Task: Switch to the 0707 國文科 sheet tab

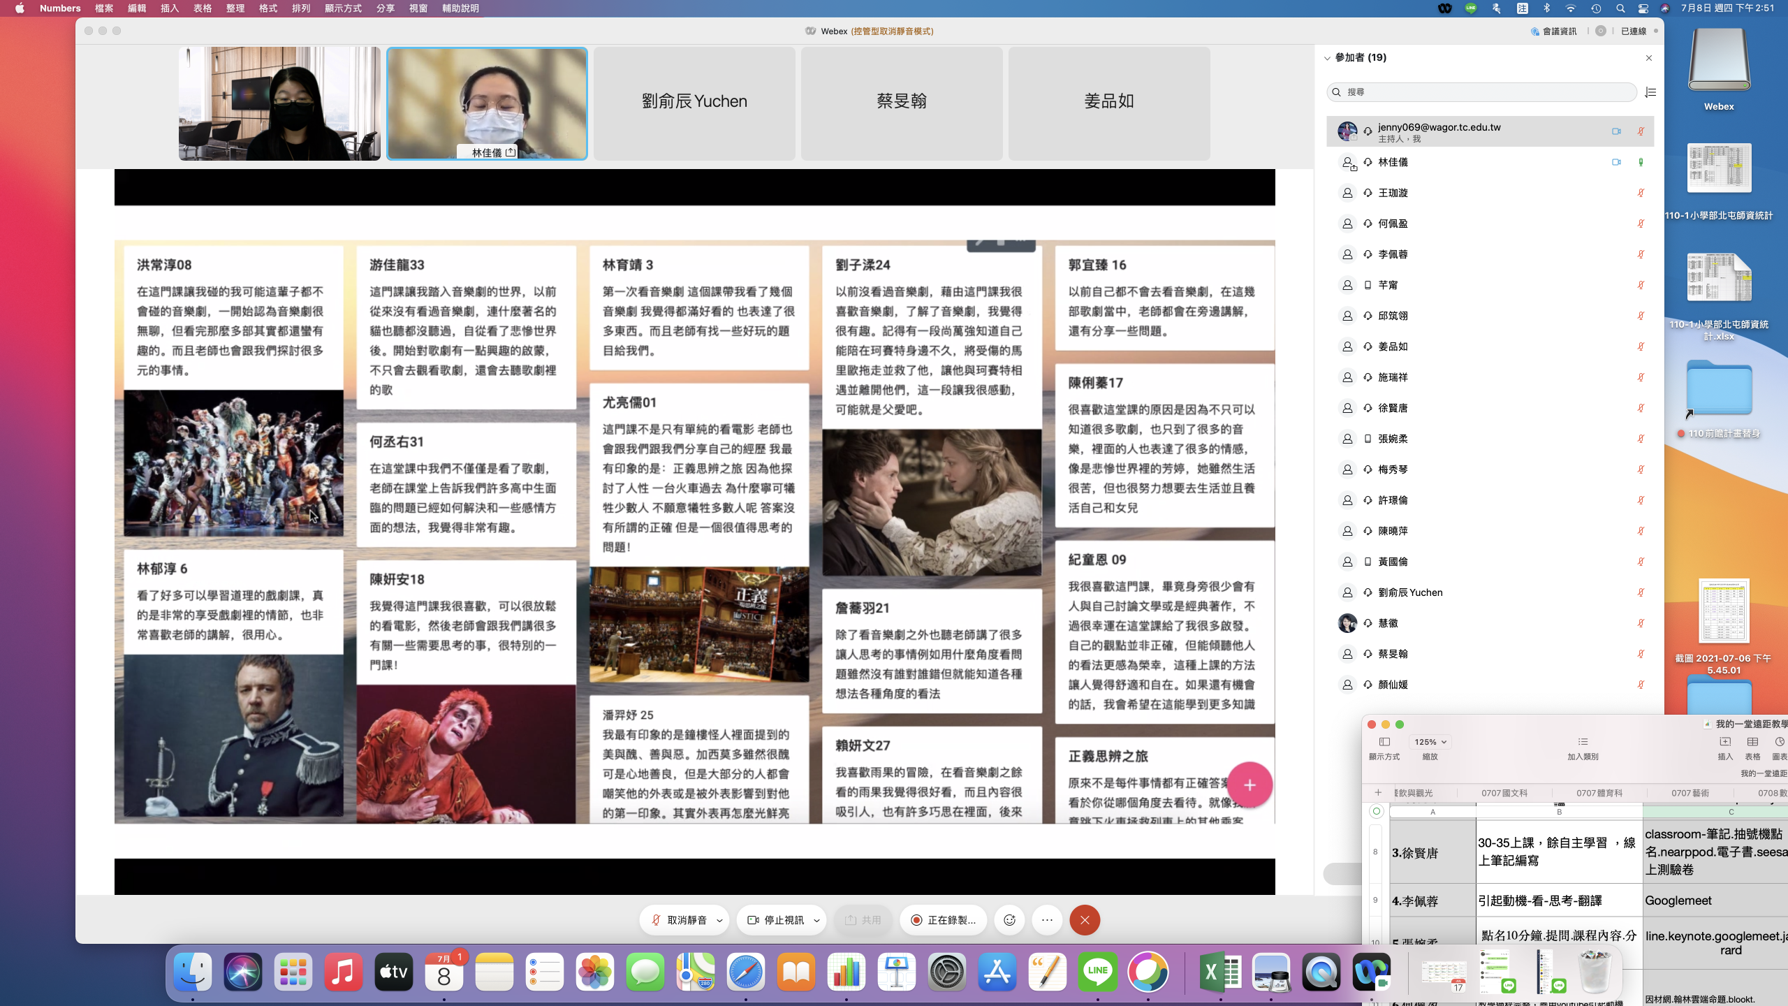Action: [1504, 793]
